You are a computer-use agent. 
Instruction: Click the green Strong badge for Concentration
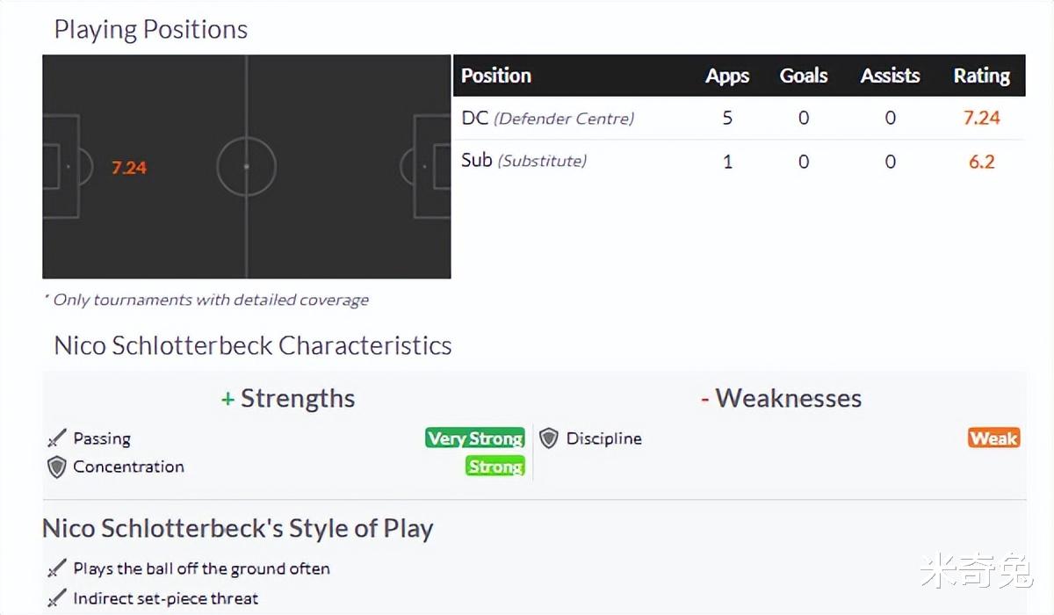pyautogui.click(x=495, y=467)
